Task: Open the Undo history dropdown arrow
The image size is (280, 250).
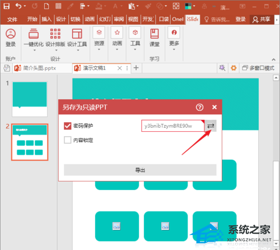Action: 25,6
